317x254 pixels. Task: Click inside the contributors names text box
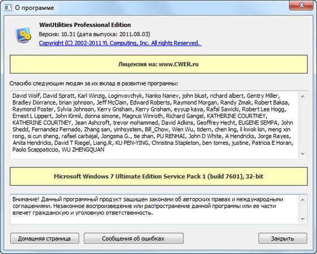[x=155, y=125]
